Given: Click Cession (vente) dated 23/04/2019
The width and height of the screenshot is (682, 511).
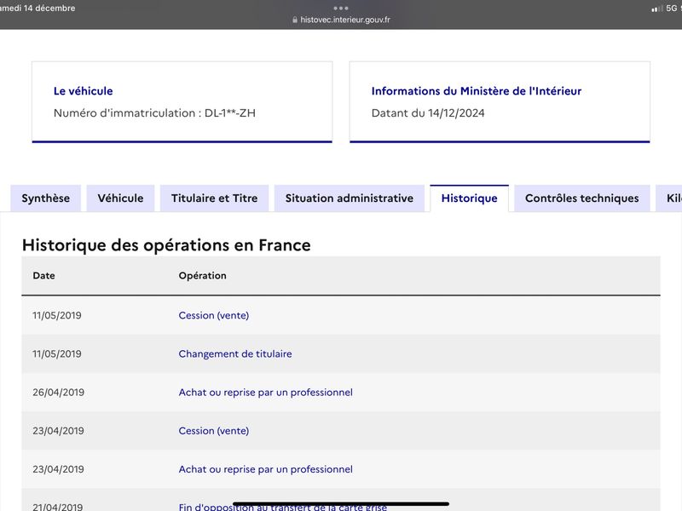Looking at the screenshot, I should (214, 431).
